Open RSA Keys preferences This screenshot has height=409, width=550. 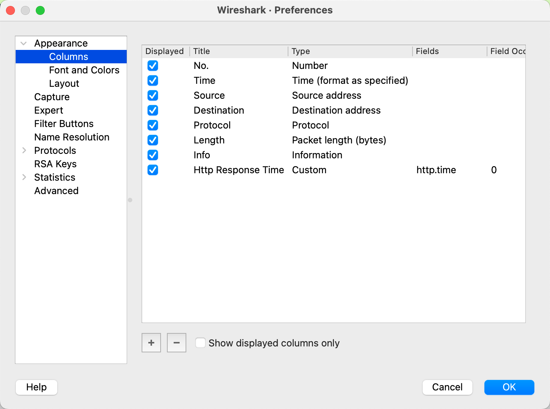tap(56, 164)
